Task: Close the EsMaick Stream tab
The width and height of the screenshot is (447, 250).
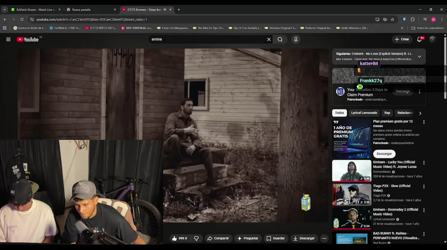Action: (59, 10)
